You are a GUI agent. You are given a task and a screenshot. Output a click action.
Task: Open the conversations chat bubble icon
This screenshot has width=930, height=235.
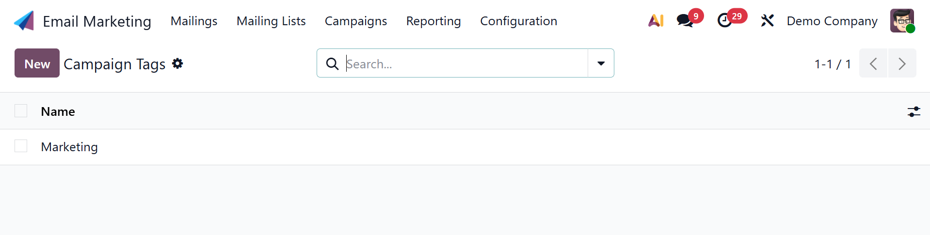(685, 20)
